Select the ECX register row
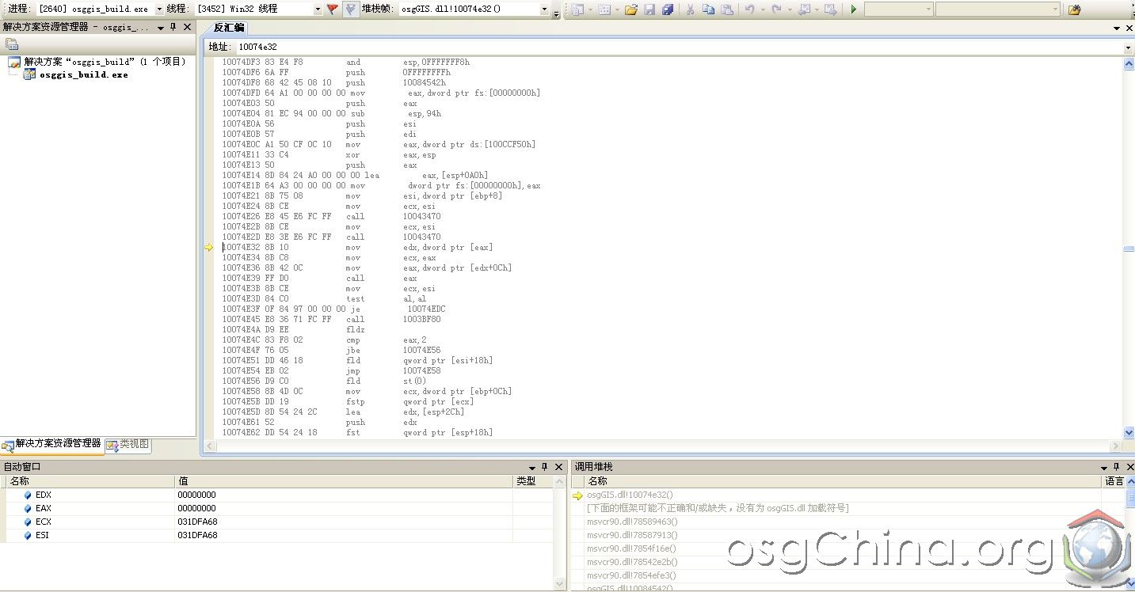Screen dimensions: 1135x592 coord(277,522)
